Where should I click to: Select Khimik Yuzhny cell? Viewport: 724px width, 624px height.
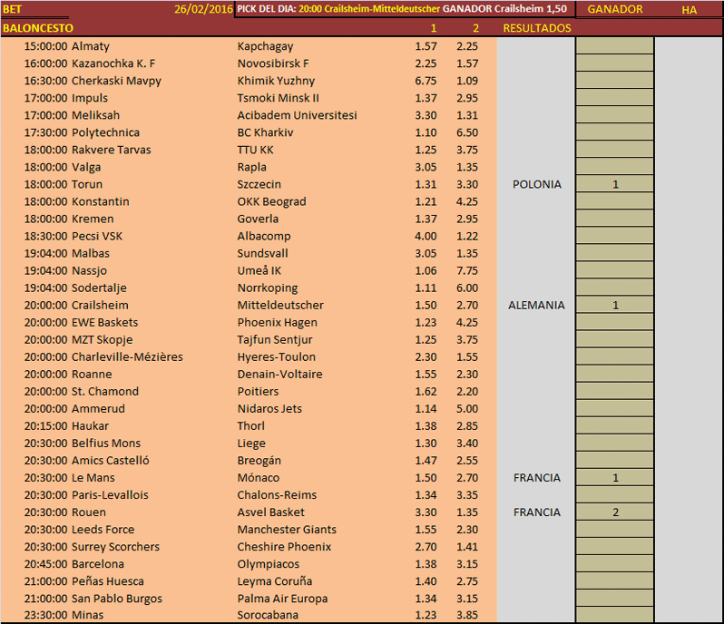point(276,81)
